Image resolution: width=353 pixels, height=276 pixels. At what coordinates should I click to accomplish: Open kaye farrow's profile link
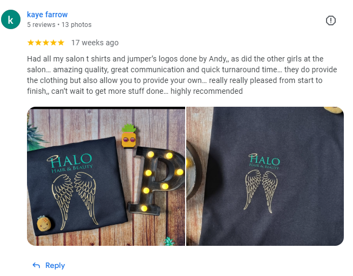(47, 15)
